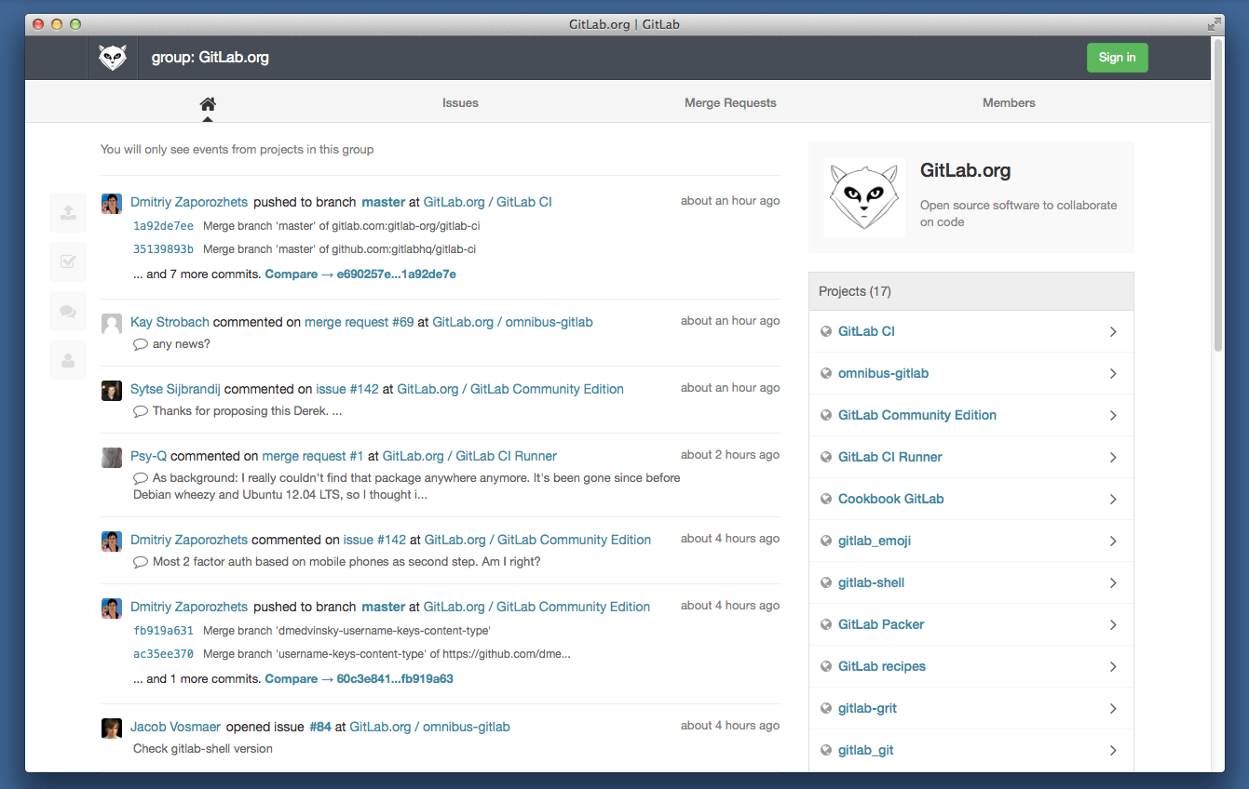Image resolution: width=1249 pixels, height=789 pixels.
Task: Toggle the push events filter icon
Action: pyautogui.click(x=68, y=213)
